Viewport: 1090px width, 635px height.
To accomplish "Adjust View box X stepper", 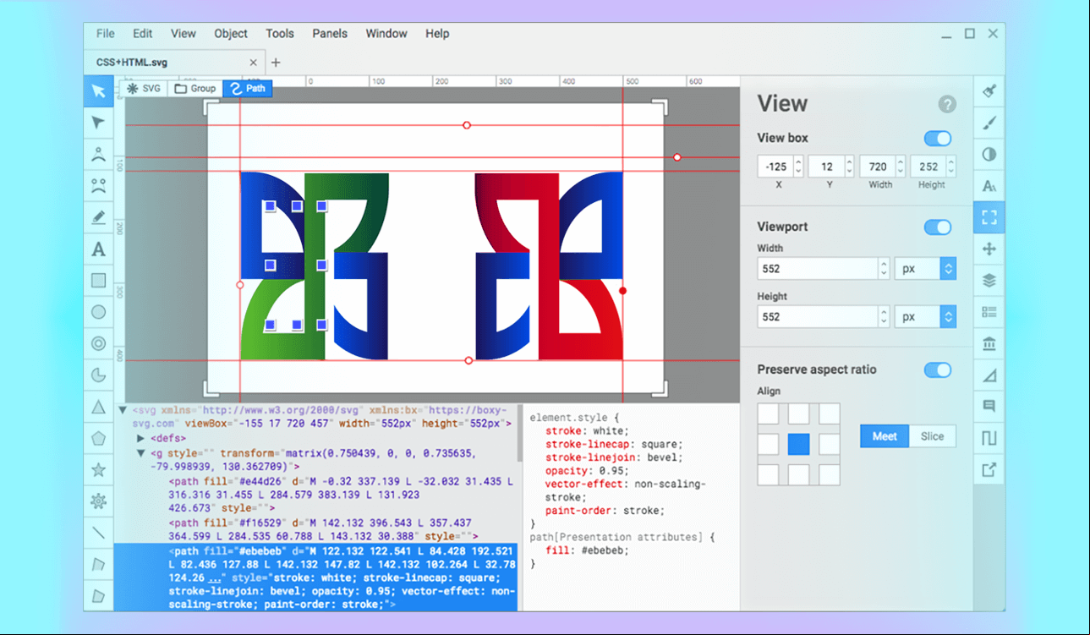I will 798,167.
